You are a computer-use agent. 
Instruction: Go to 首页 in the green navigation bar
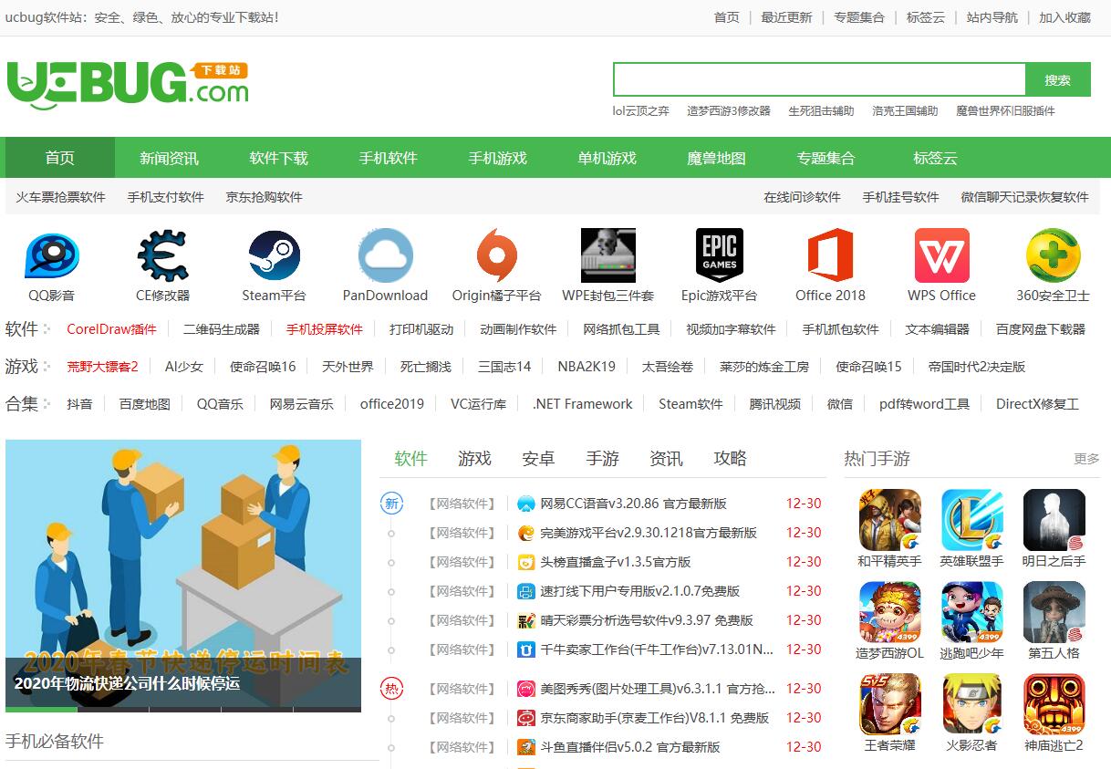tap(60, 158)
